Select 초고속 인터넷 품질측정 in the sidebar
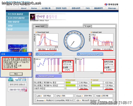The width and height of the screenshot is (133, 106). (x=18, y=18)
